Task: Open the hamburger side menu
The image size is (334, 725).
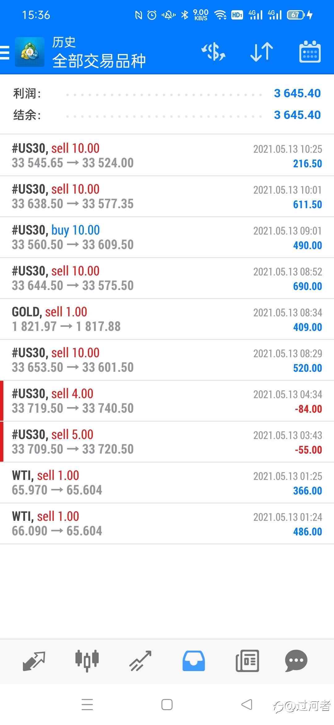Action: 5,52
